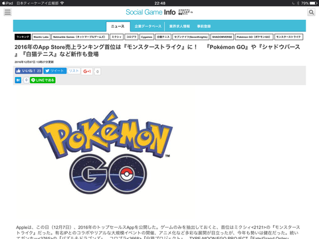Open the Pokémon GO (ポケモンGO) tag

[254, 37]
